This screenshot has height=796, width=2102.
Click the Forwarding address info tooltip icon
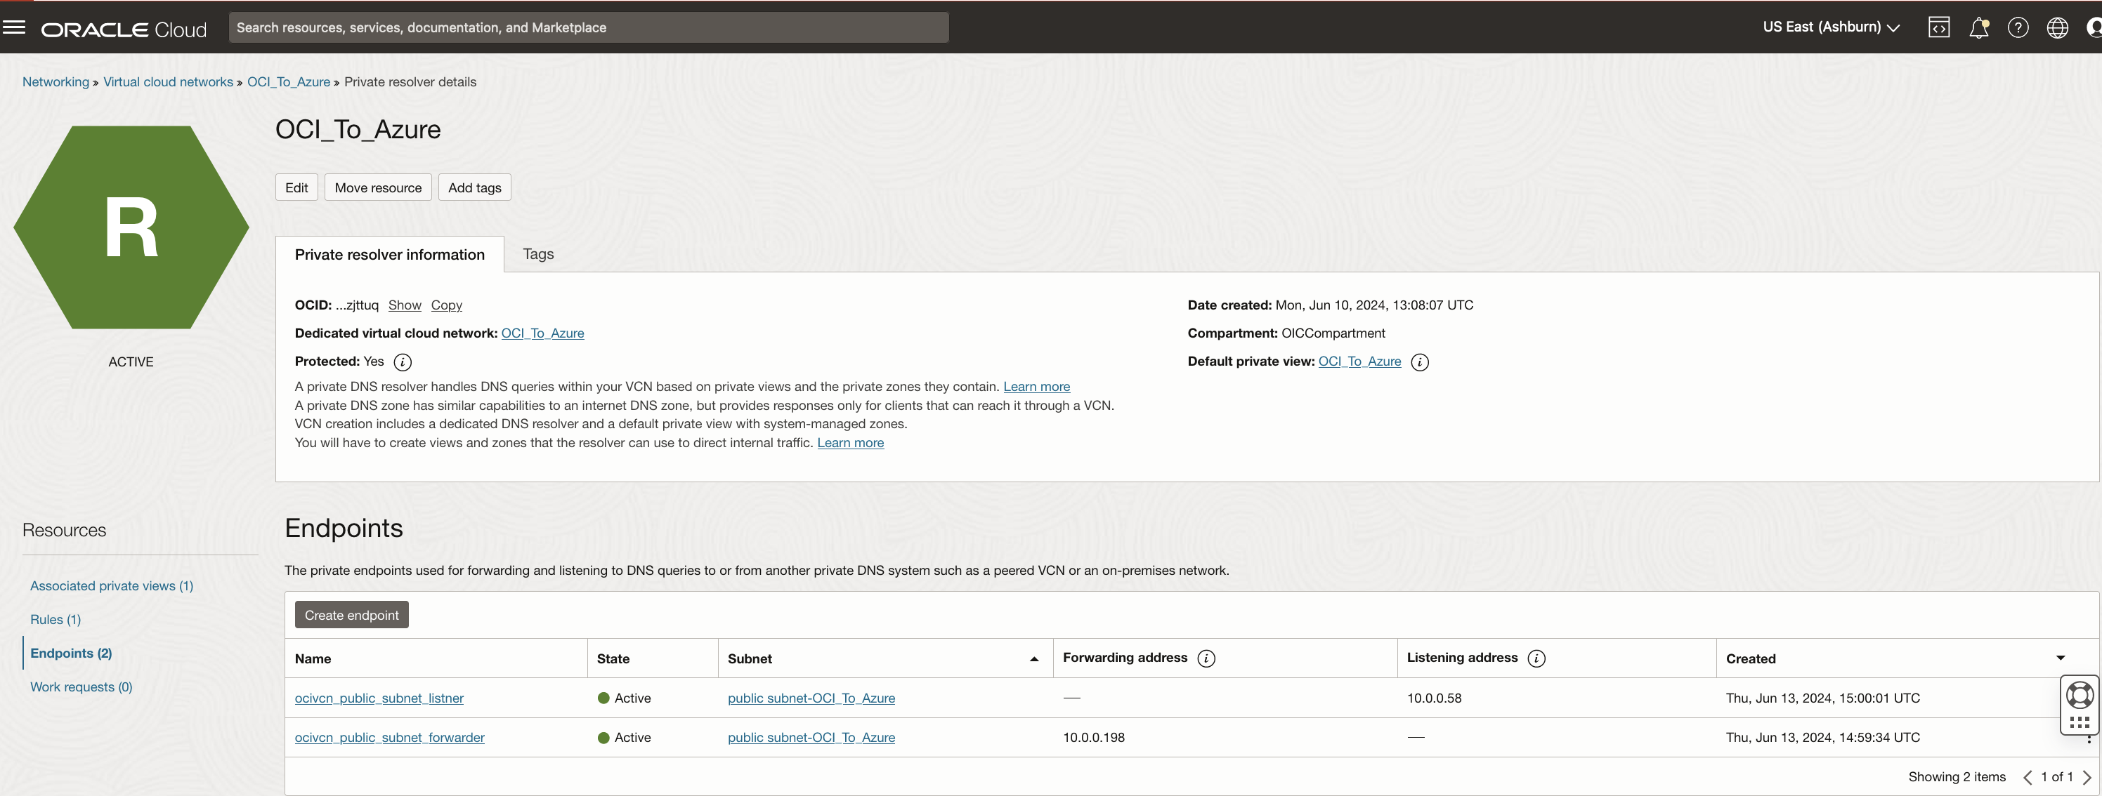click(x=1206, y=658)
